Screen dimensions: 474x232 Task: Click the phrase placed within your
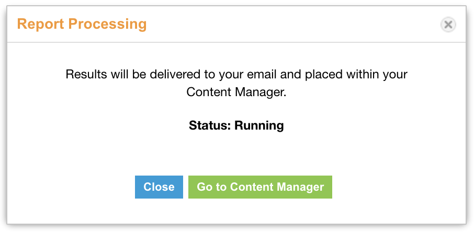[x=356, y=74]
